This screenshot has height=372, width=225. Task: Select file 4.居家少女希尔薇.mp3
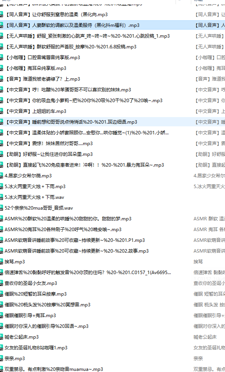28,176
